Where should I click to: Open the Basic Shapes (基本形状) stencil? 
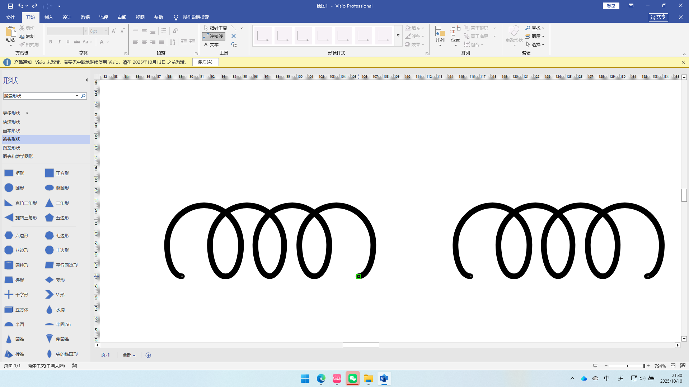pos(11,131)
